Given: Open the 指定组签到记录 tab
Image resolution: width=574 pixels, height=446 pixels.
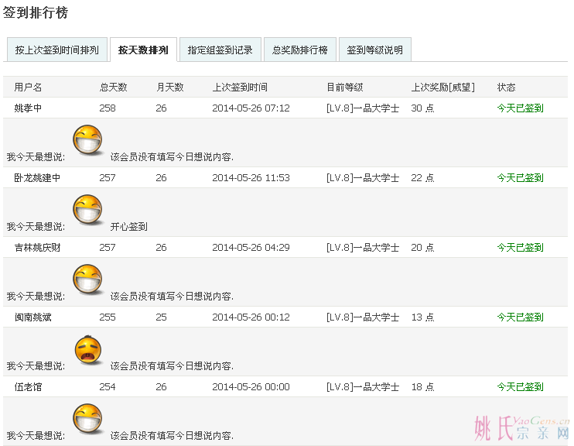Looking at the screenshot, I should [x=220, y=50].
